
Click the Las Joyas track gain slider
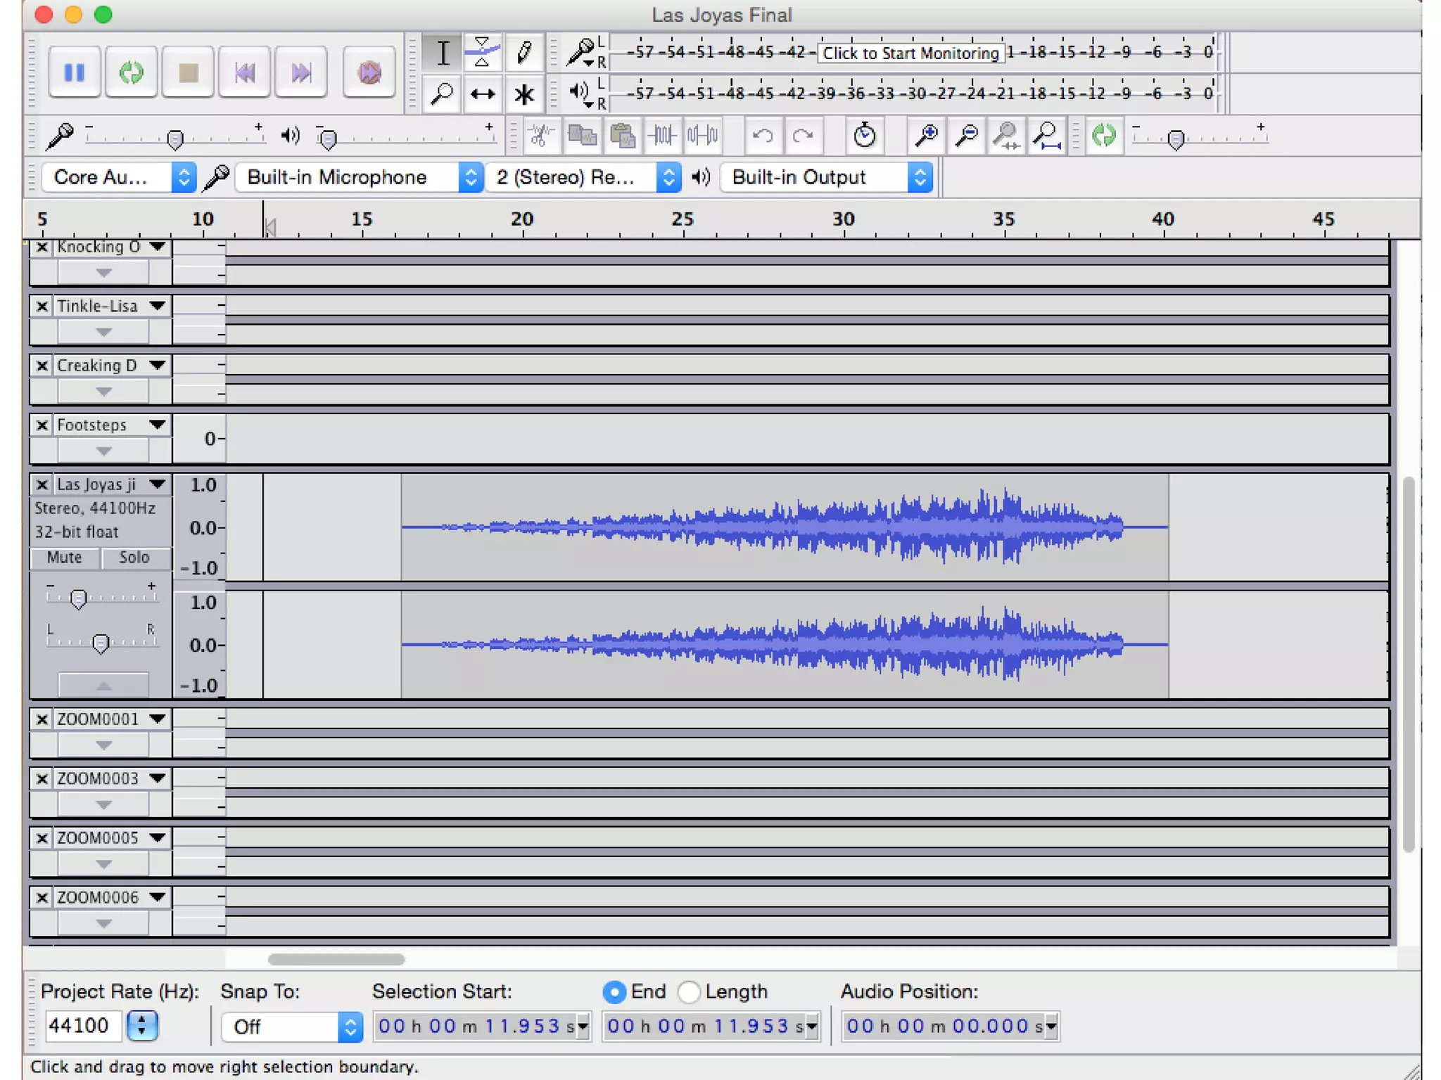[x=79, y=598]
